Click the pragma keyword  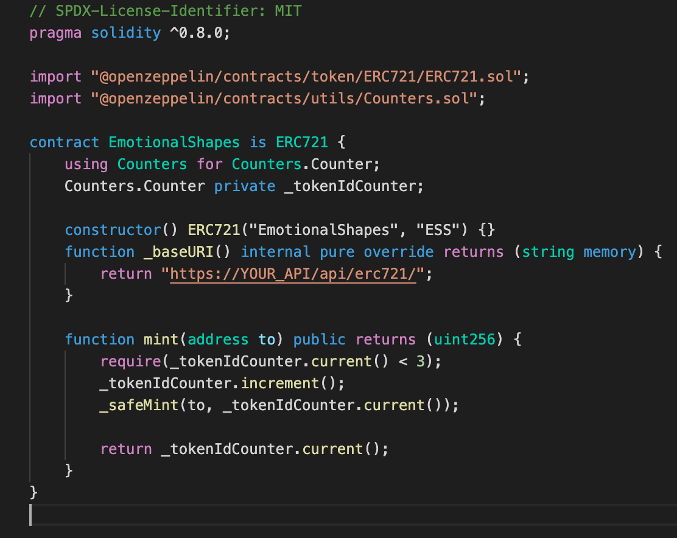55,33
